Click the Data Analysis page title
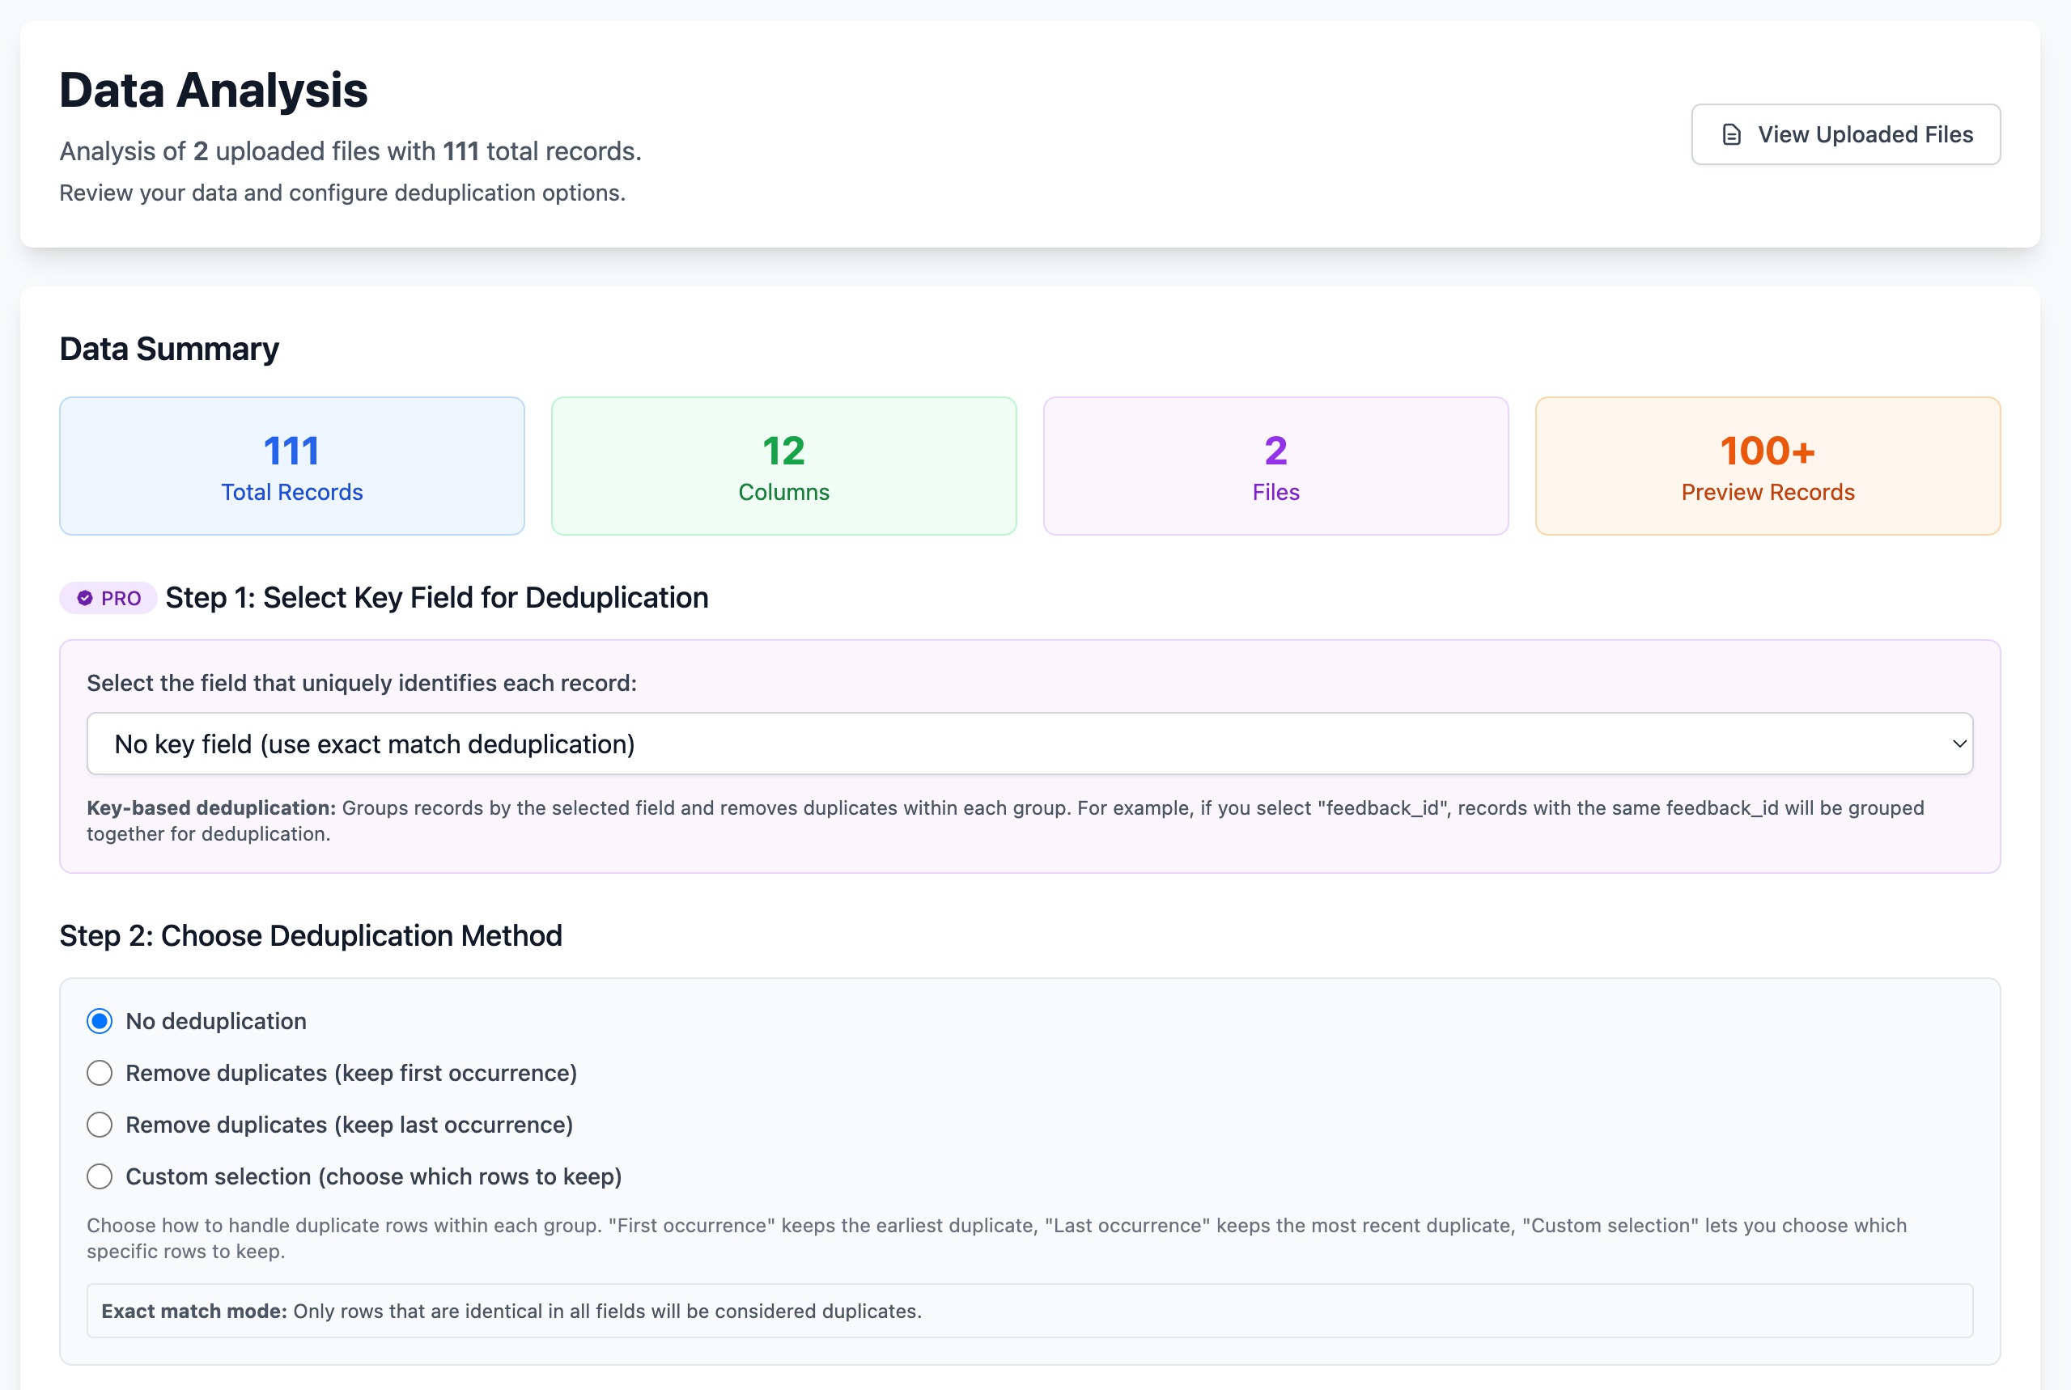This screenshot has width=2071, height=1390. tap(213, 91)
